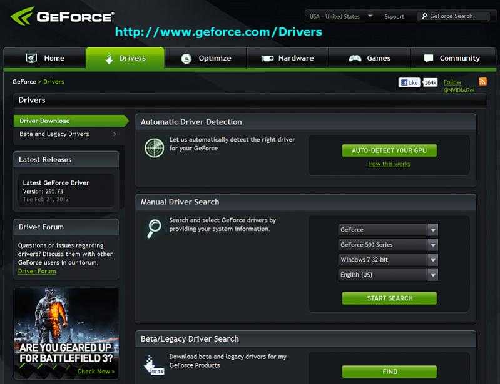Click into the GeForce Search field

click(453, 16)
